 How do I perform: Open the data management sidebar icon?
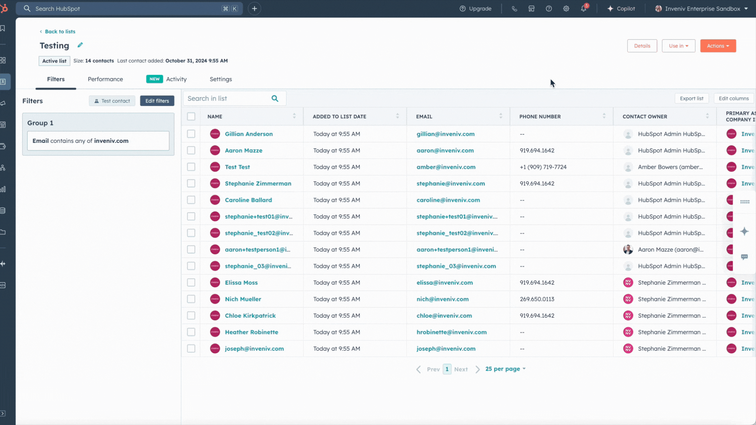tap(3, 211)
